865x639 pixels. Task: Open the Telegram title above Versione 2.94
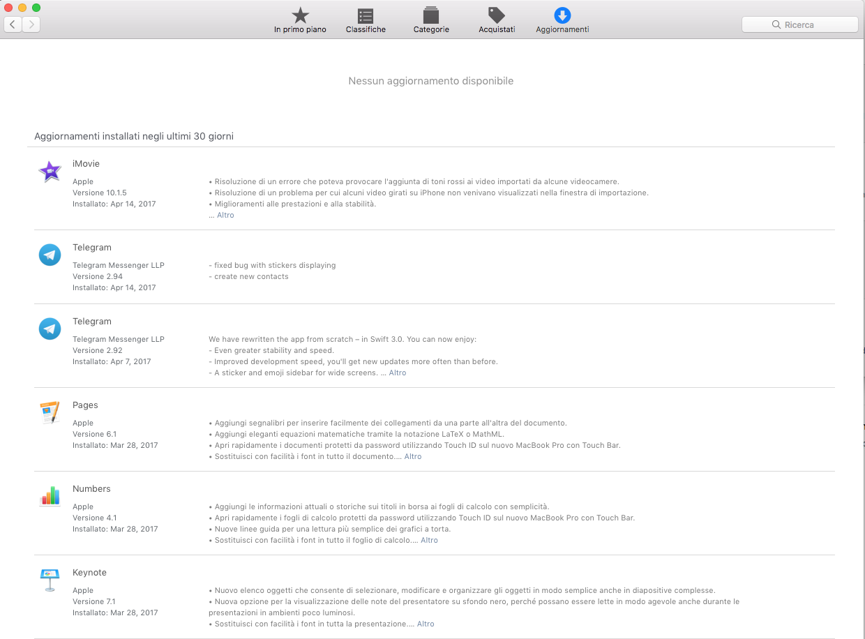(x=92, y=248)
